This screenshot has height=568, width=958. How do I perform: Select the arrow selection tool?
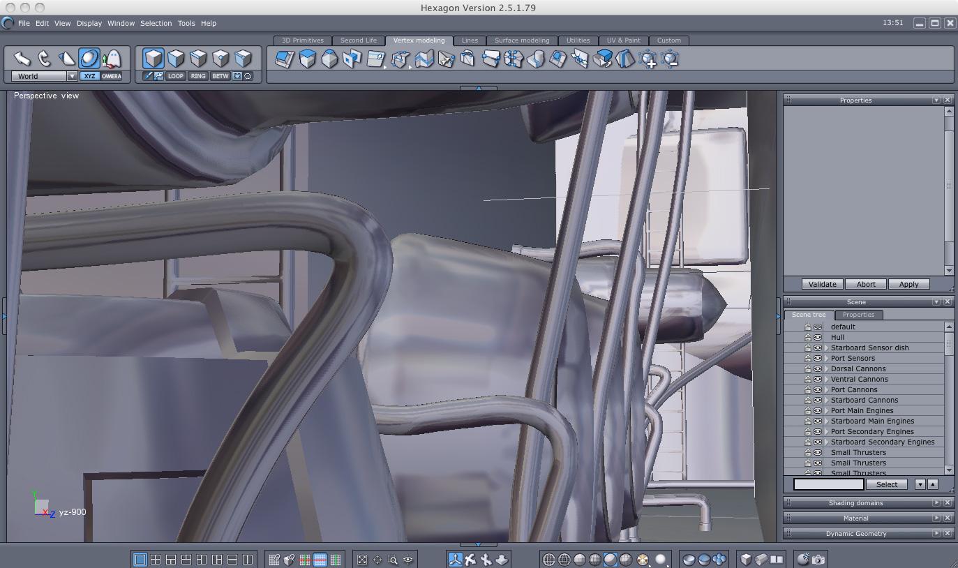point(22,59)
